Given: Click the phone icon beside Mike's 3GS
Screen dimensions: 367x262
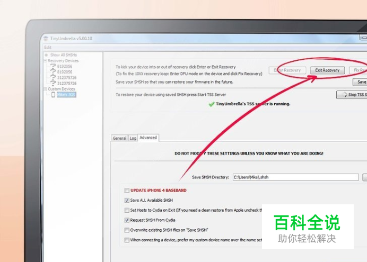Looking at the screenshot, I should [x=53, y=95].
